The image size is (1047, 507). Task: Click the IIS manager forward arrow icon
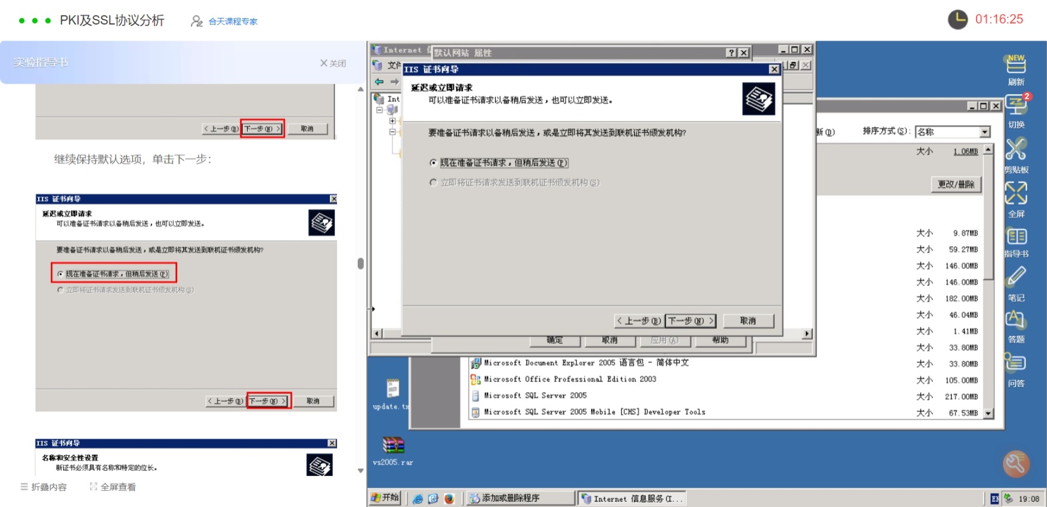click(x=394, y=82)
